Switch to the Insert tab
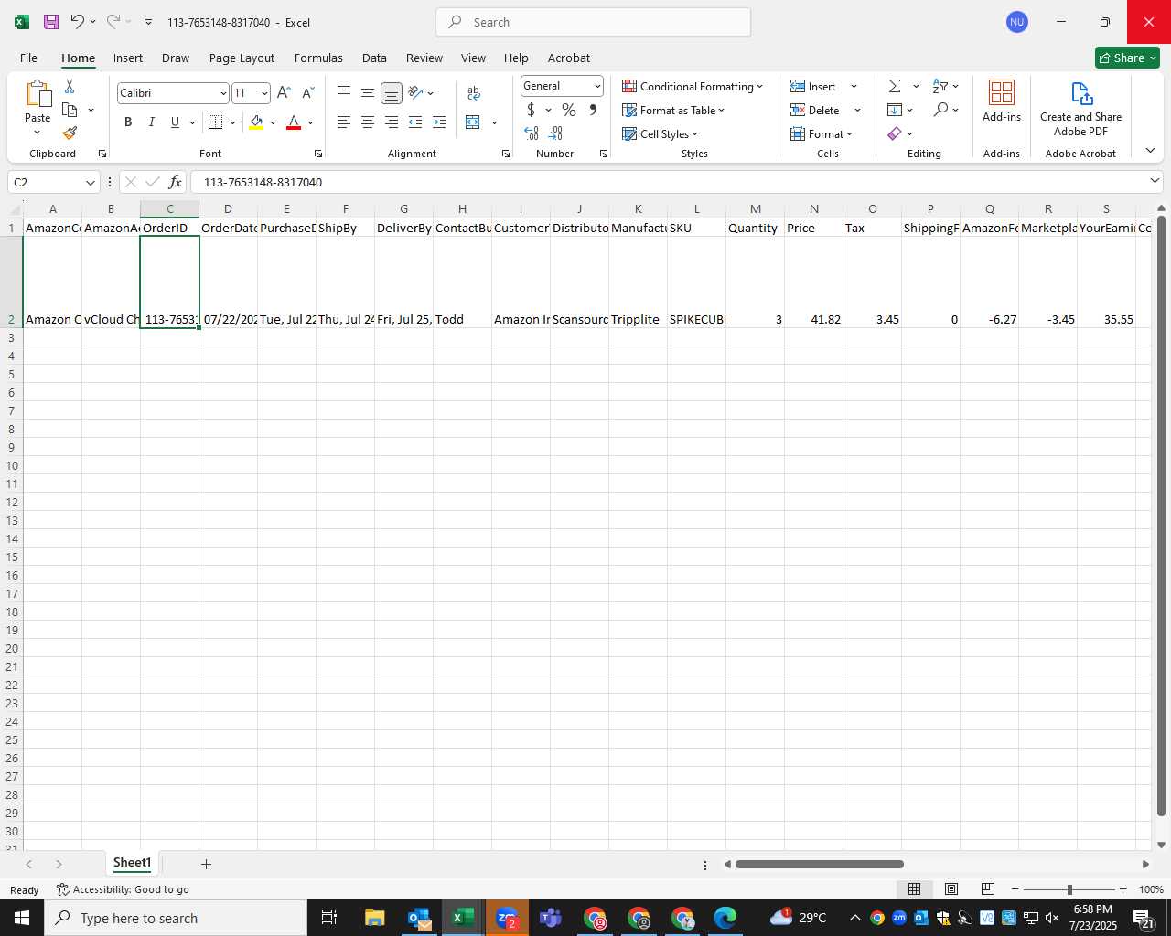Viewport: 1171px width, 936px height. coord(128,58)
